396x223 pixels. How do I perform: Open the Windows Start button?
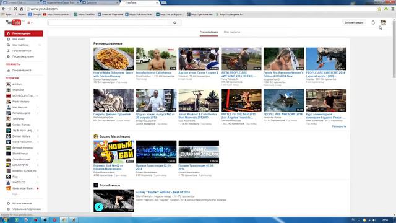[4, 220]
